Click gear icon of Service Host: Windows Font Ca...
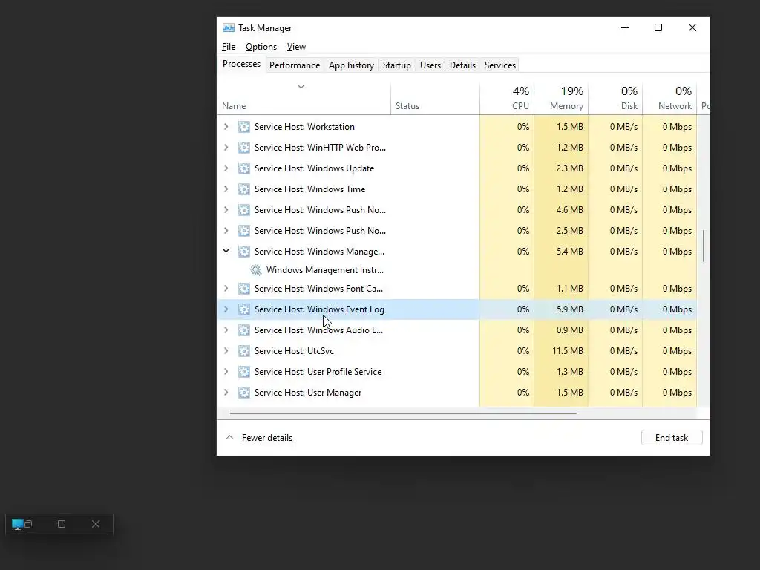760x570 pixels. pos(243,289)
